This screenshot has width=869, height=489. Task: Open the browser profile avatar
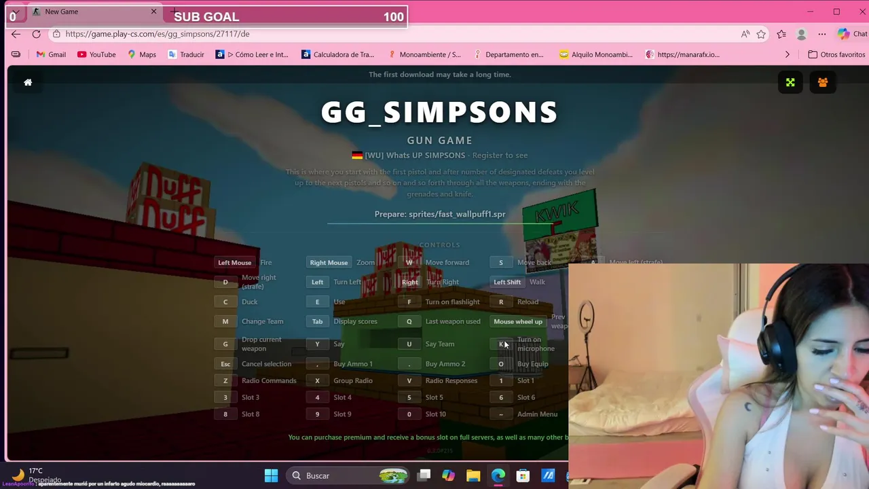[802, 34]
